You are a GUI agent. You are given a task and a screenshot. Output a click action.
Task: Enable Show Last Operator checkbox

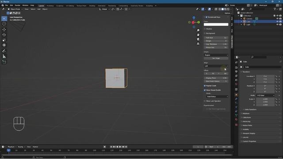pyautogui.click(x=205, y=101)
